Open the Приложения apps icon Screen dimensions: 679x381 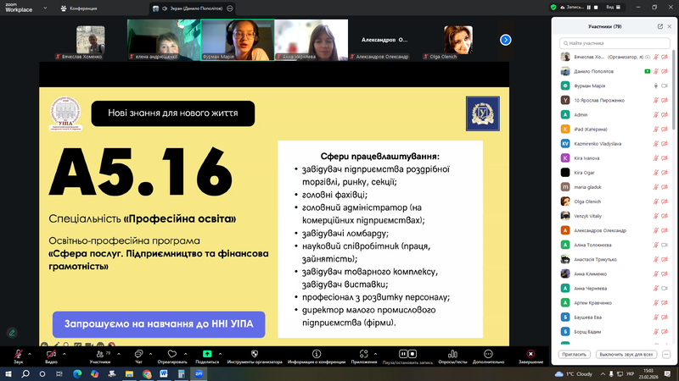[363, 353]
